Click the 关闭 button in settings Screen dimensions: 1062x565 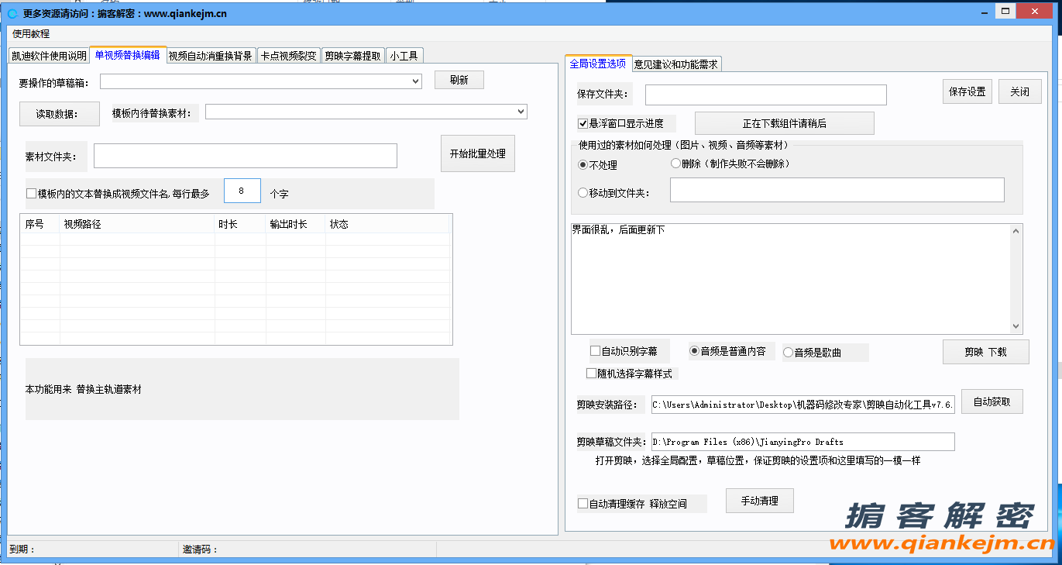1020,91
